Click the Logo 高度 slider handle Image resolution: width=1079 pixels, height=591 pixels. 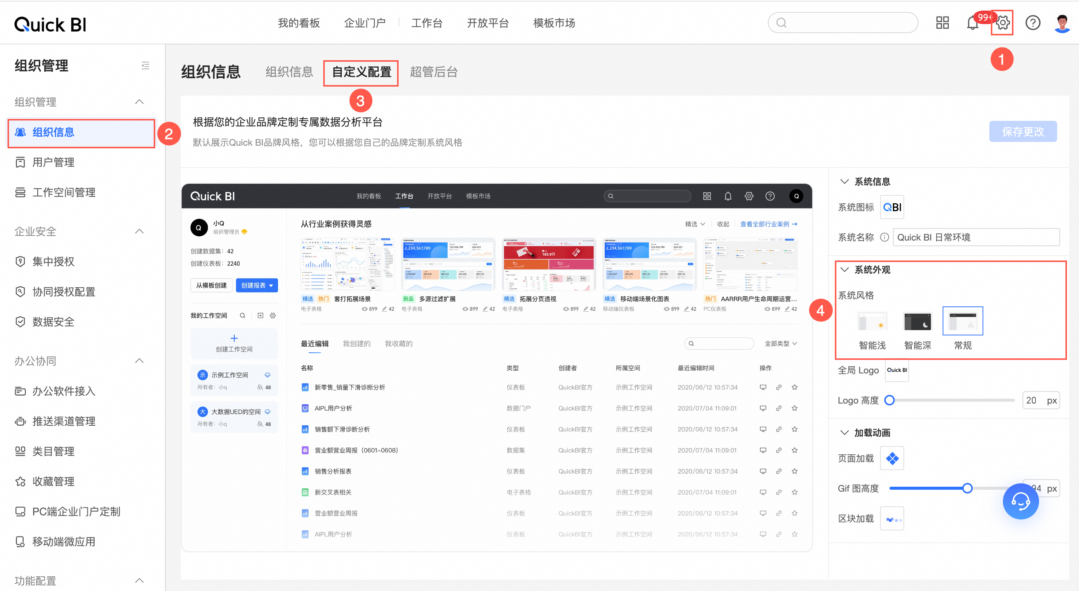(x=889, y=400)
